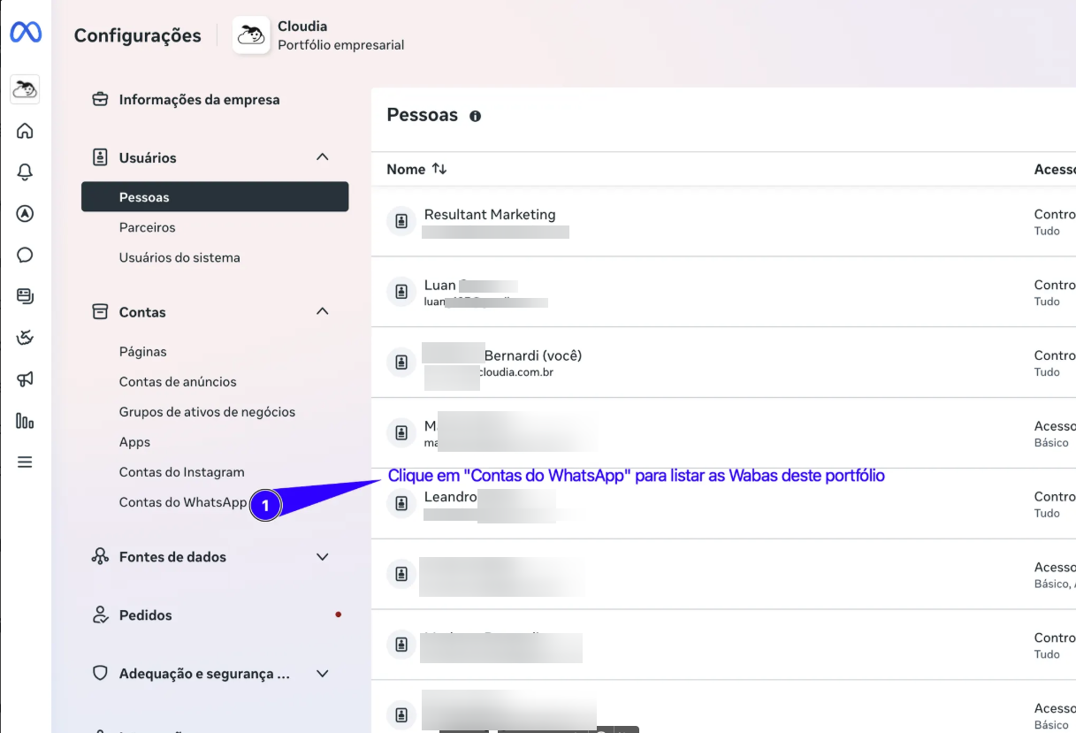Open Contas do Instagram
Viewport: 1076px width, 733px height.
coord(182,472)
